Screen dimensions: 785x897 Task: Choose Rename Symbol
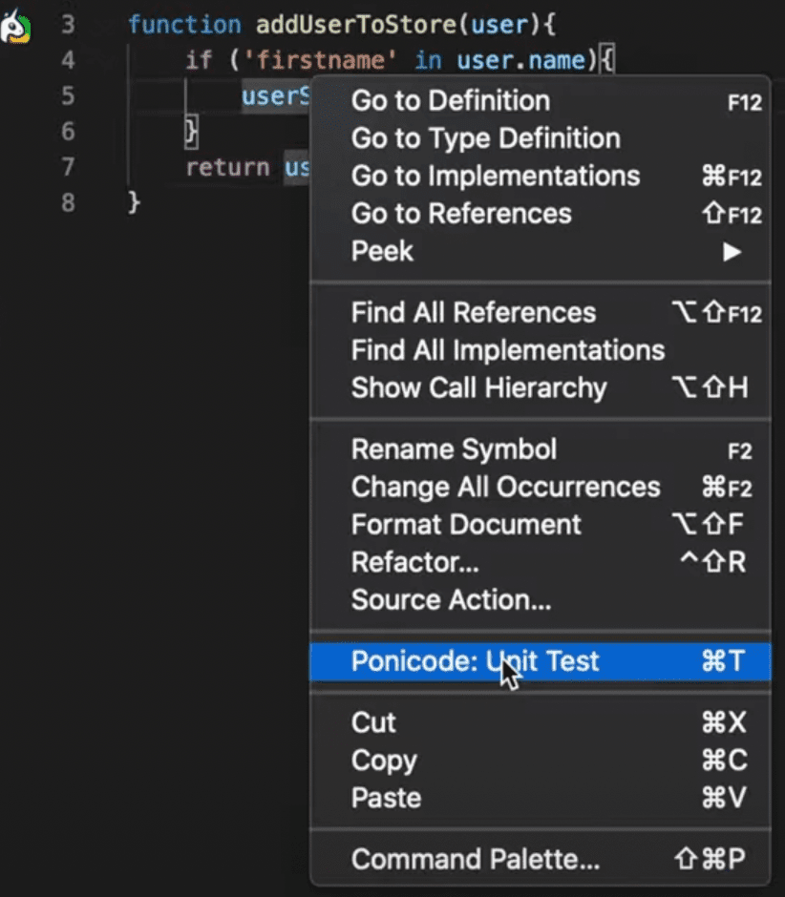coord(540,449)
